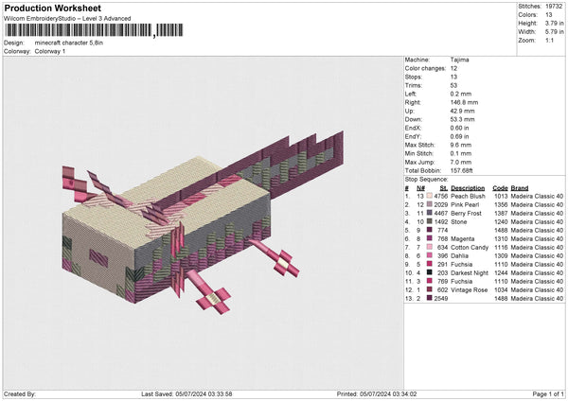Viewport: 568px width, 401px height.
Task: Click the Width value '5.79 in'
Action: coord(554,32)
